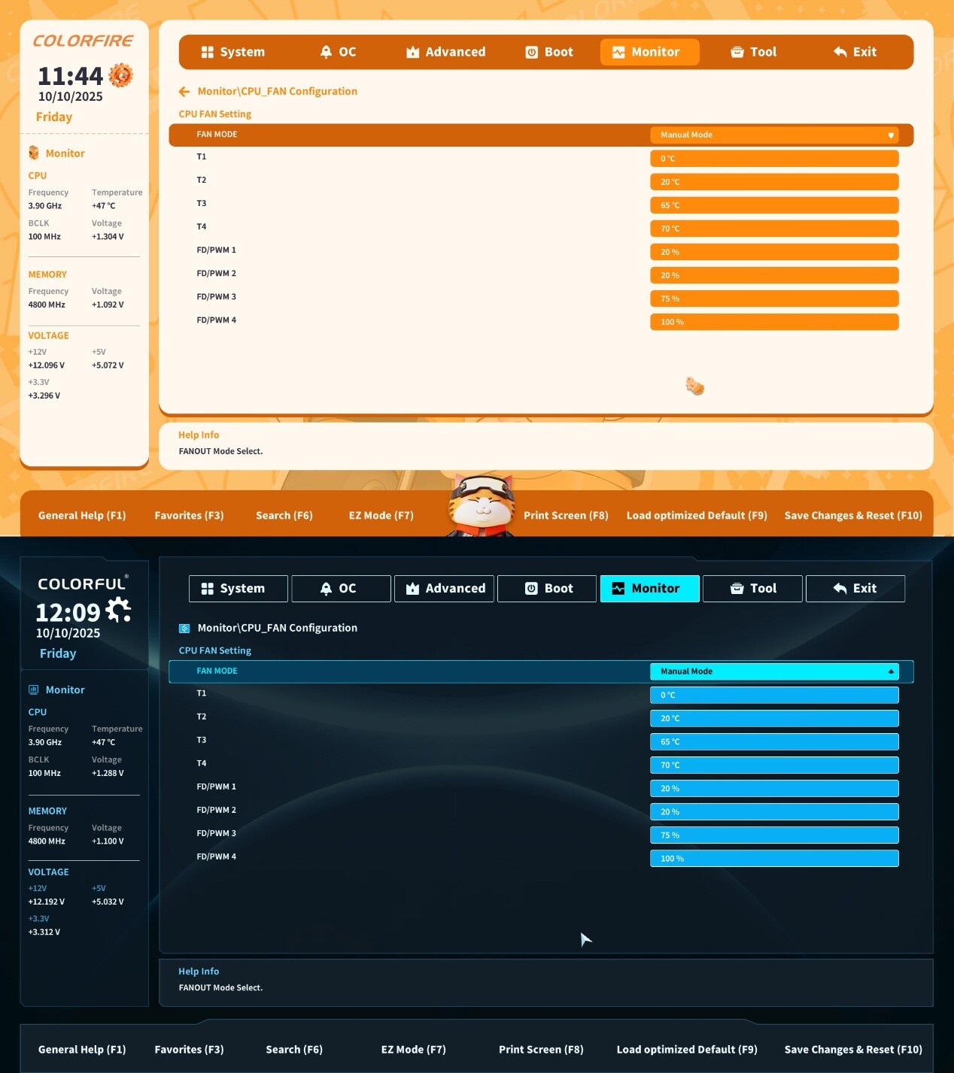Select the Tool tab in the orange menu bar
Screen dimensions: 954x1073
[x=753, y=52]
